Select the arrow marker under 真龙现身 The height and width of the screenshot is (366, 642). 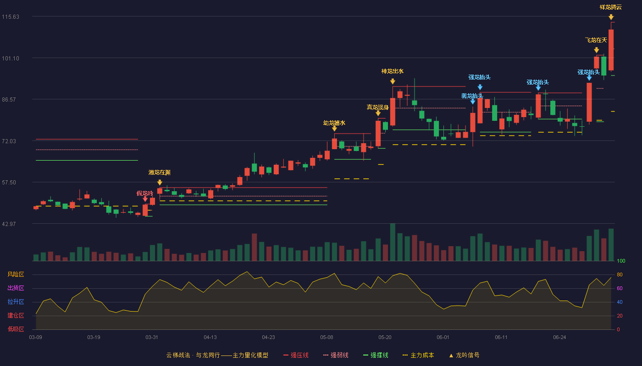(378, 113)
